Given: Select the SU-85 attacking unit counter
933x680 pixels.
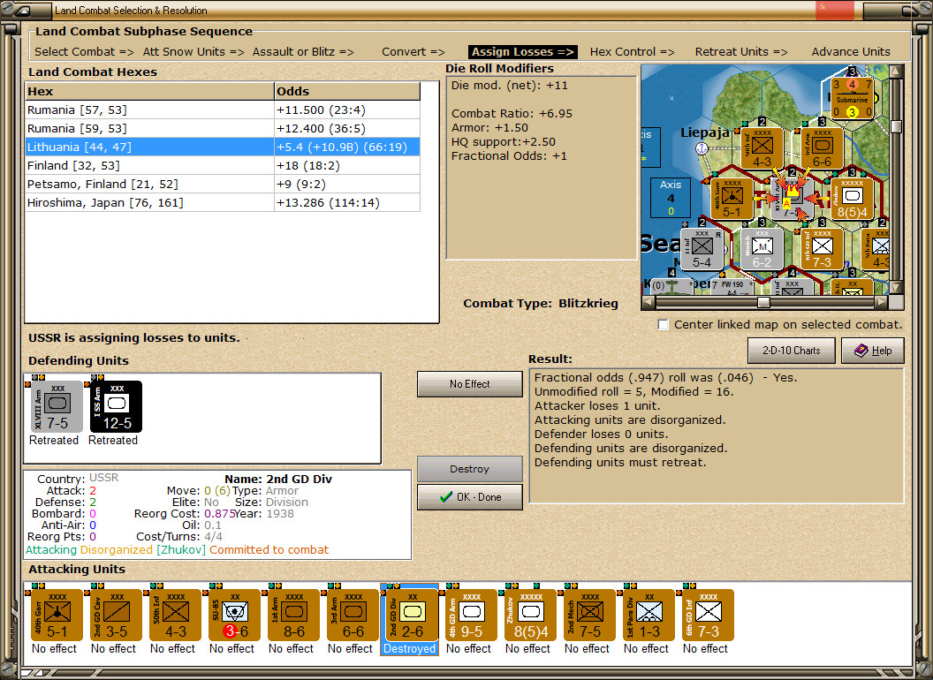Looking at the screenshot, I should coord(234,614).
